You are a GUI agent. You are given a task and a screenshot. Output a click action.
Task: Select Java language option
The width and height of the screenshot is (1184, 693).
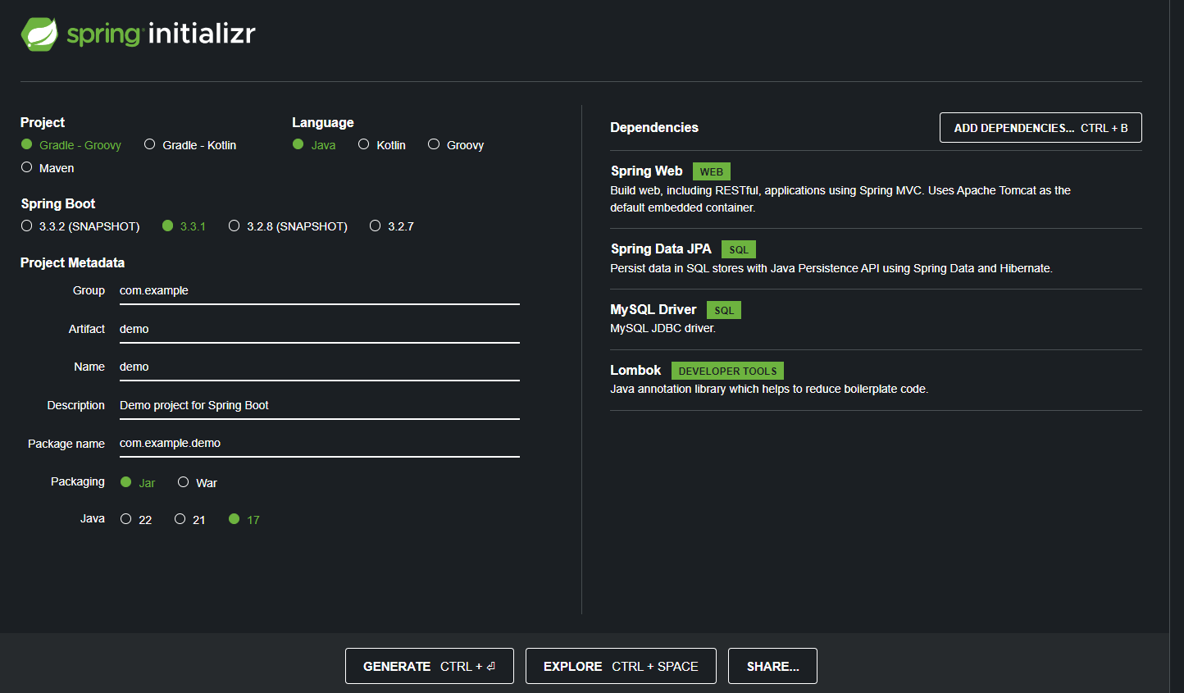click(x=314, y=145)
